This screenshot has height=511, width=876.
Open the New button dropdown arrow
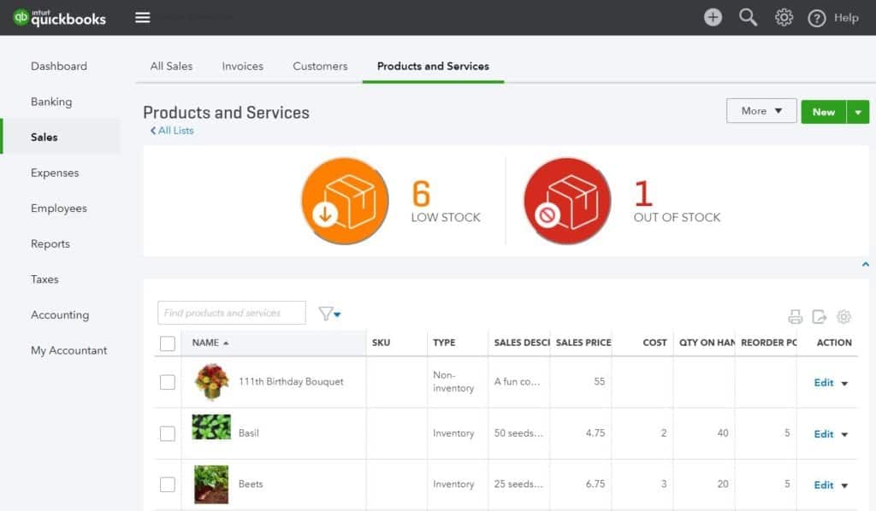click(860, 111)
